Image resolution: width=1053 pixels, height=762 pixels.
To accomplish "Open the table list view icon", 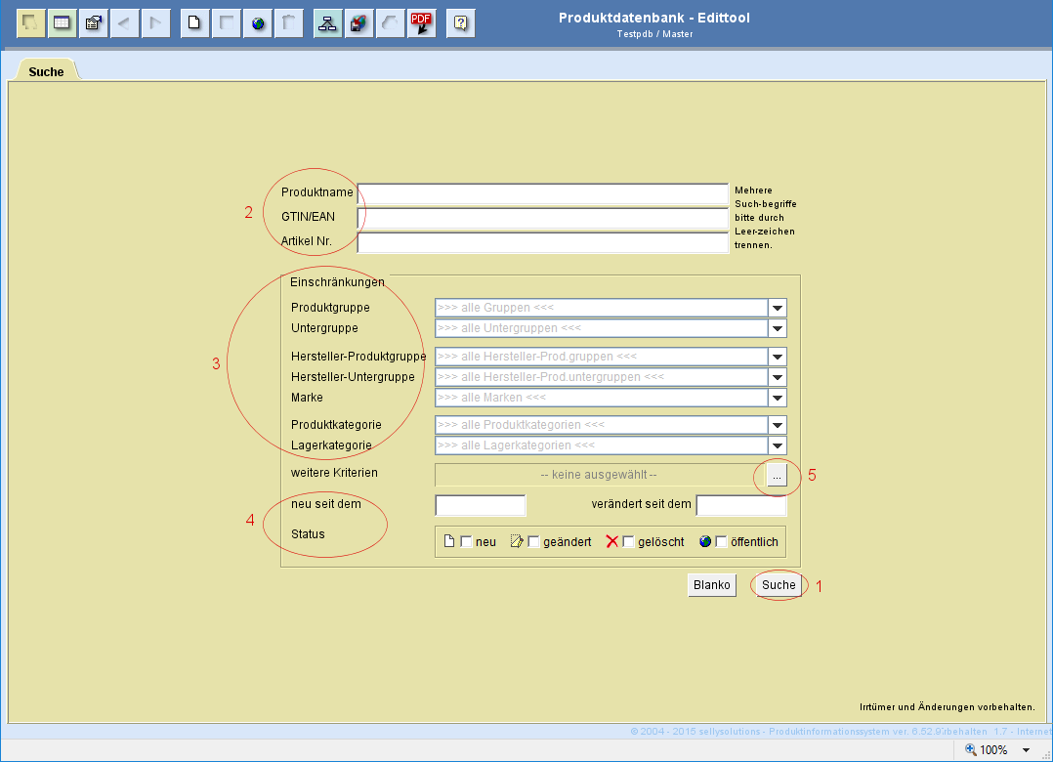I will [x=63, y=22].
